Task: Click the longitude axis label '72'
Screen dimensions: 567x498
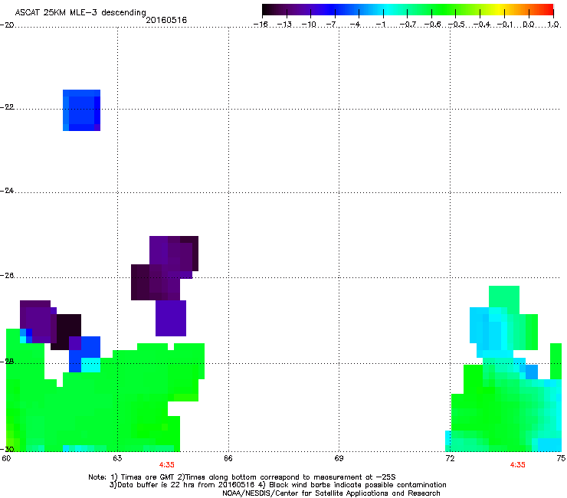Action: (450, 458)
